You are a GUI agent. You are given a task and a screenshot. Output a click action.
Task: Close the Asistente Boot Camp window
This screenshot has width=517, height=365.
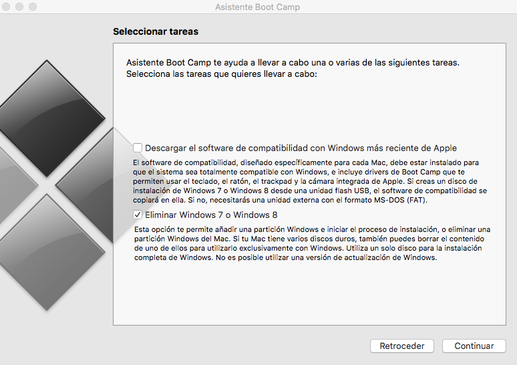coord(6,7)
